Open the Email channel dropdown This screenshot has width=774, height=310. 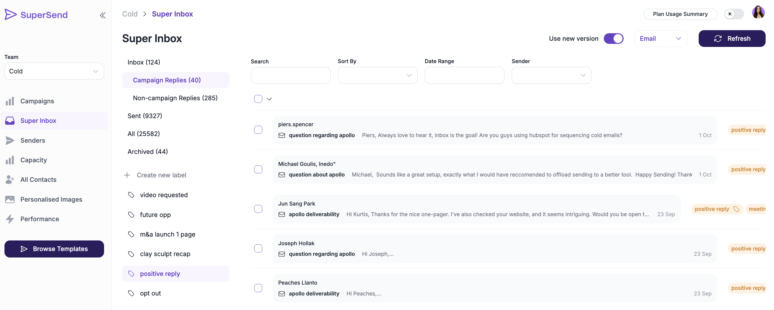click(660, 39)
